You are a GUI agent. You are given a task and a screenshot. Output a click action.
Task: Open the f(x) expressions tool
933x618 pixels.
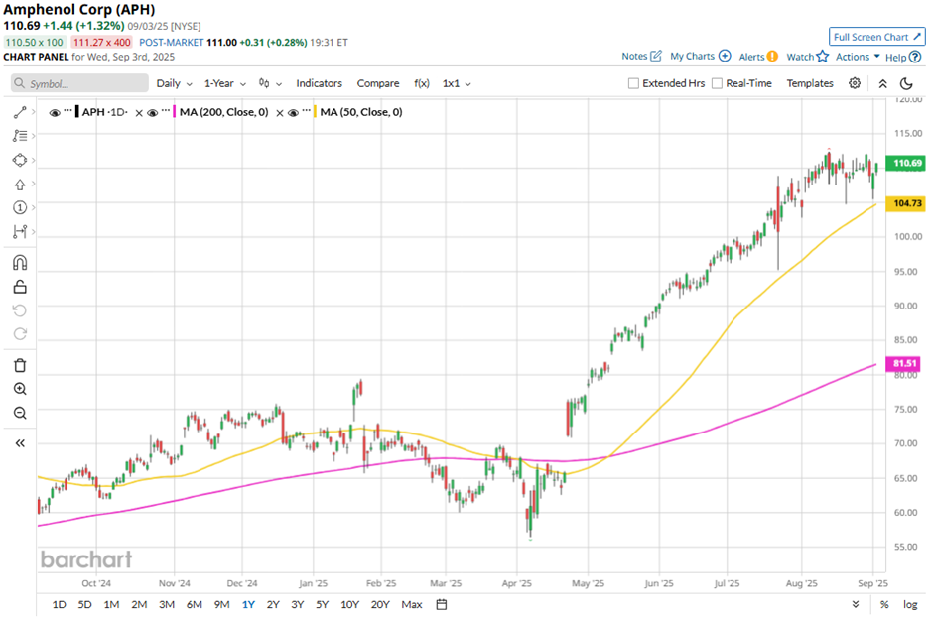[421, 84]
